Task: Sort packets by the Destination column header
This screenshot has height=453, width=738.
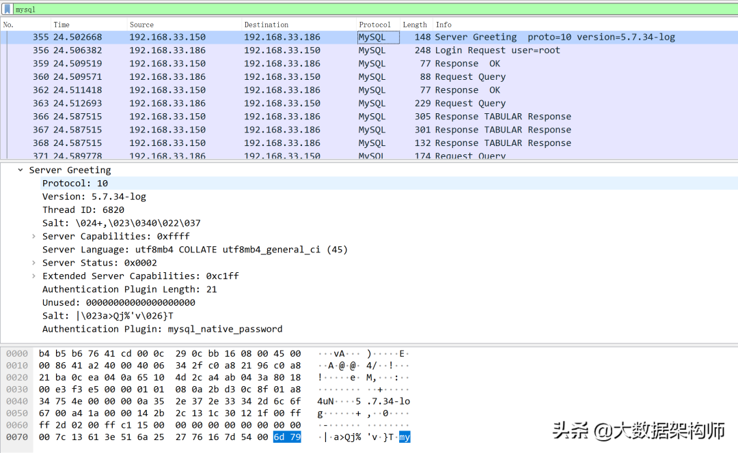Action: [299, 25]
